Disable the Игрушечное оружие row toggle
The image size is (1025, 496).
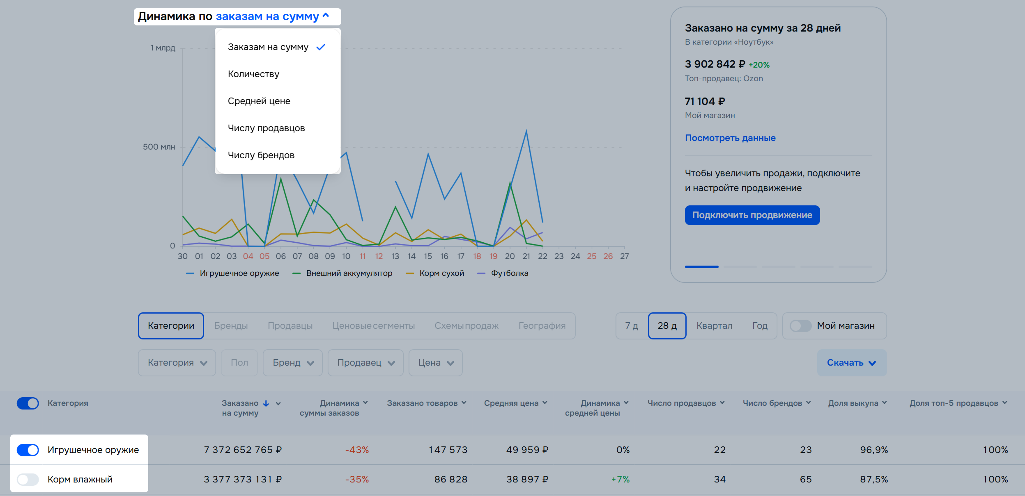click(x=28, y=450)
